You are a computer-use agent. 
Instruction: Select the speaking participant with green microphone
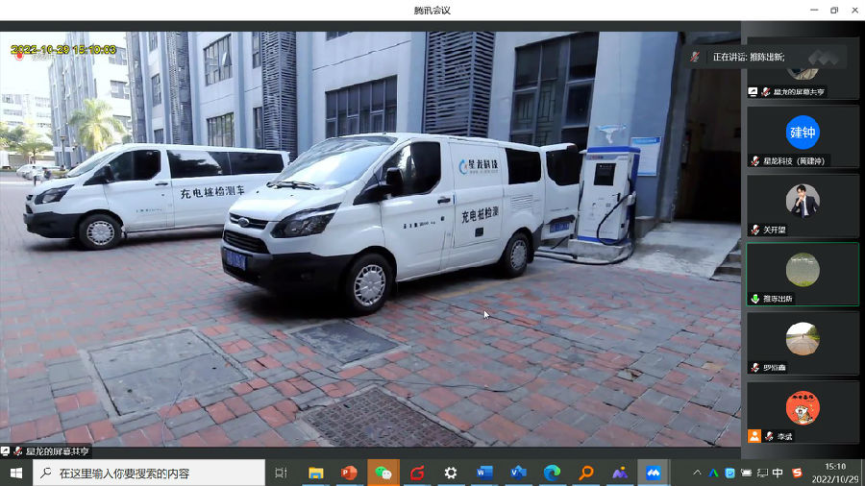(803, 274)
